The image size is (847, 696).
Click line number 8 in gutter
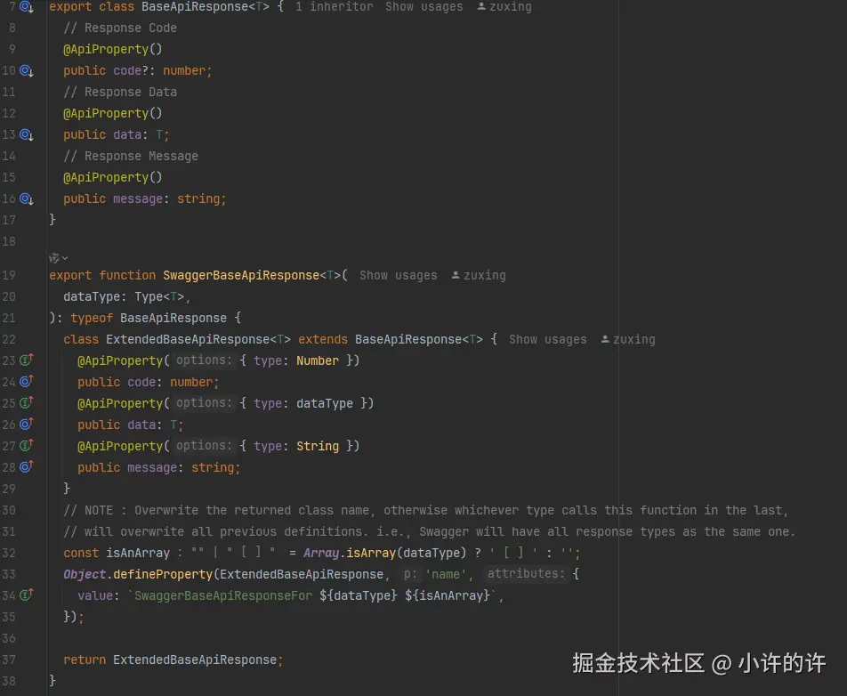12,28
